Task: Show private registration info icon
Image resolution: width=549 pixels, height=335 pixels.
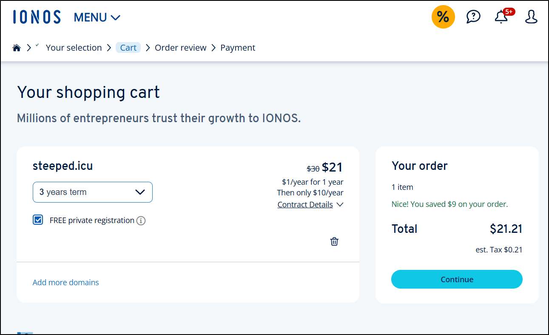Action: click(x=141, y=220)
